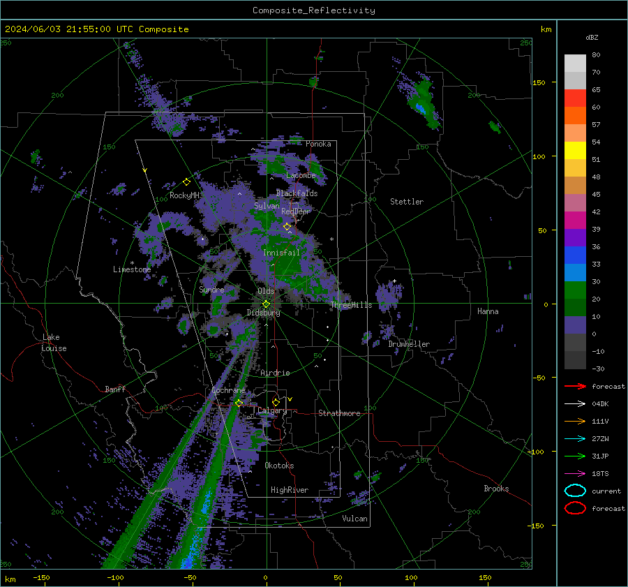Select the 33 dBZ light blue swatch
The image size is (628, 587).
click(575, 272)
